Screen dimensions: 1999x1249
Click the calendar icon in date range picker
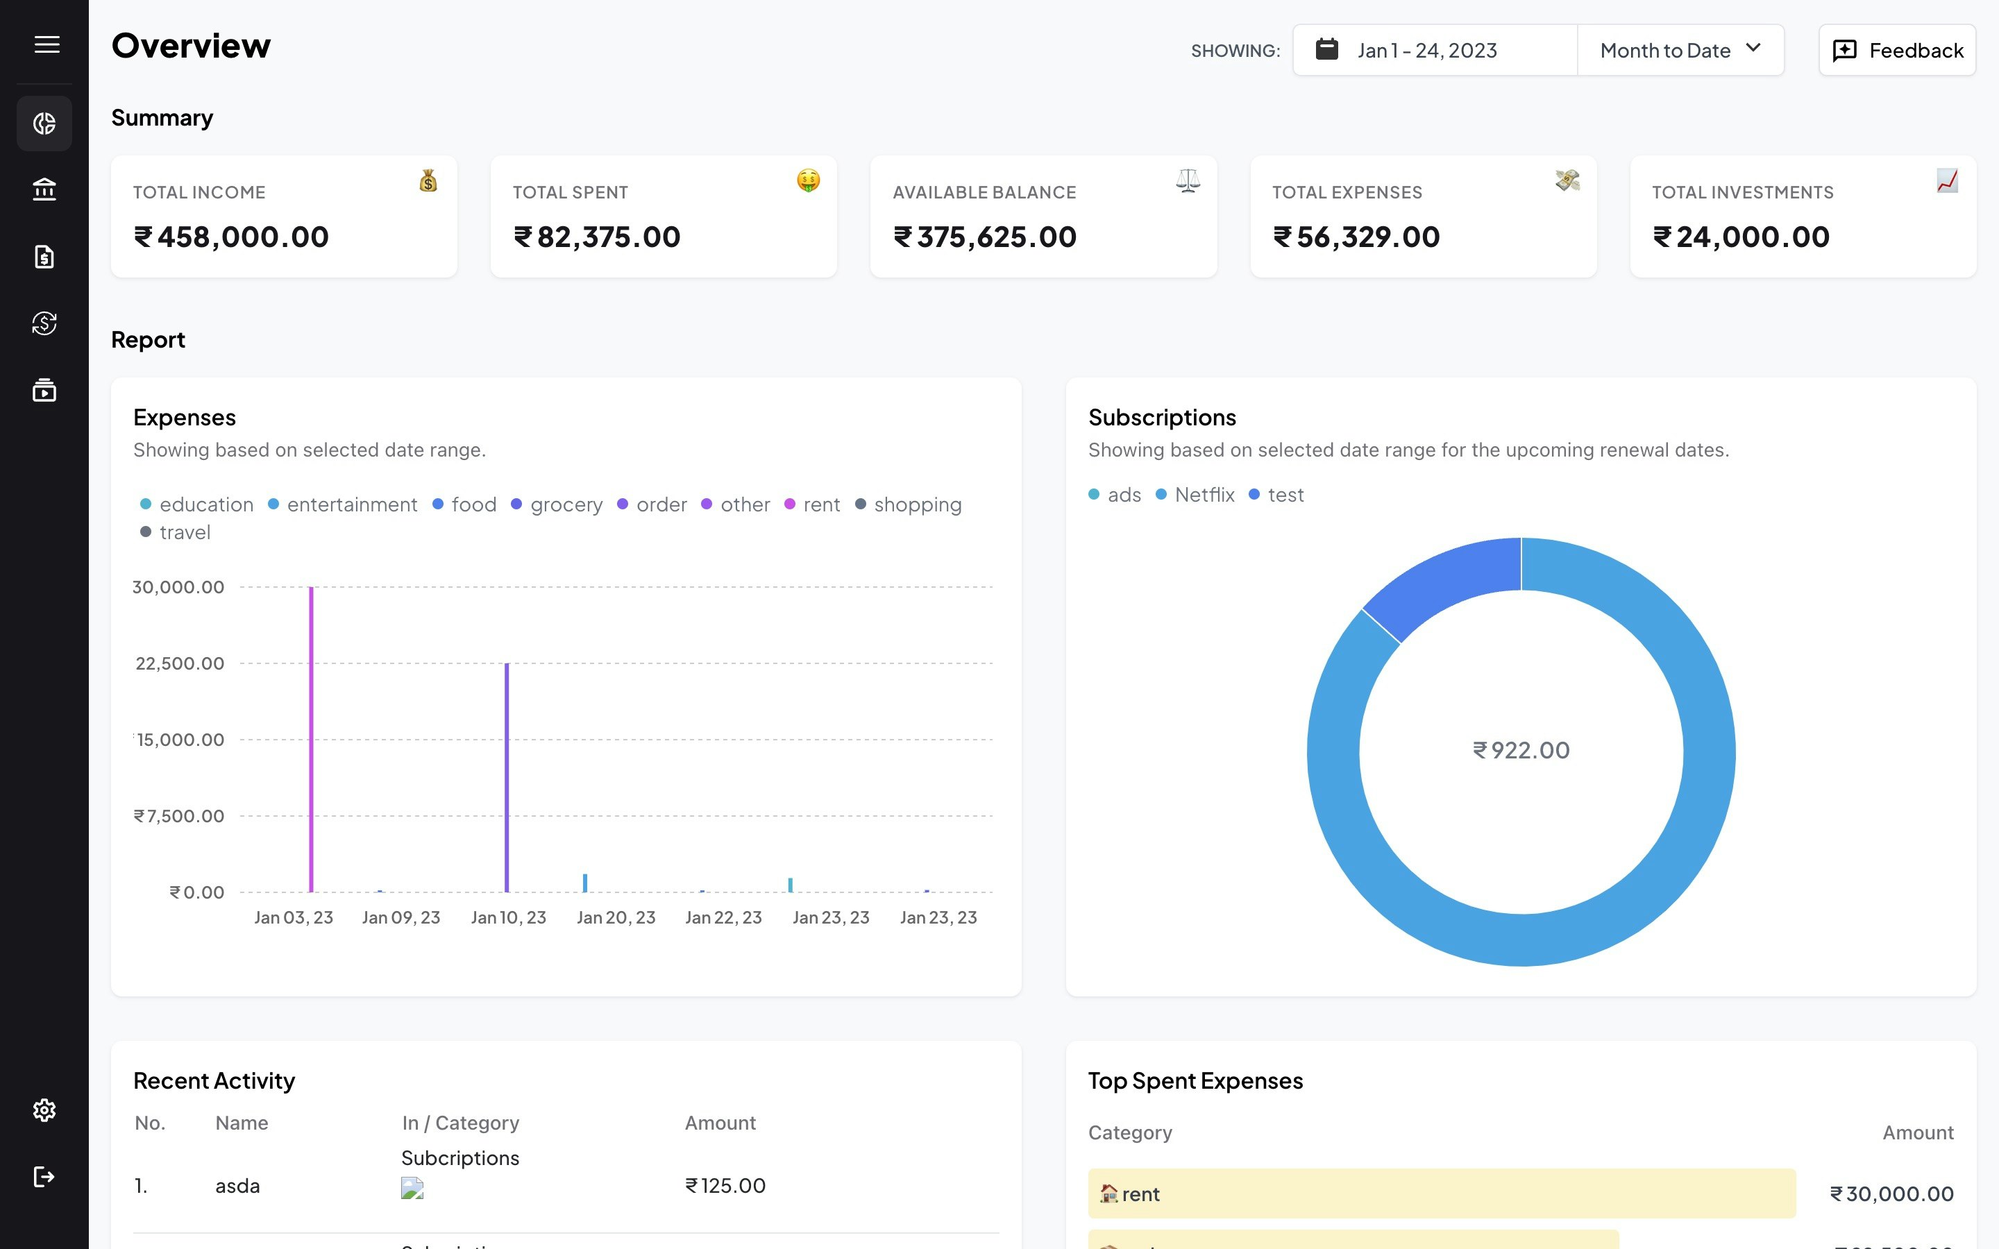point(1326,49)
